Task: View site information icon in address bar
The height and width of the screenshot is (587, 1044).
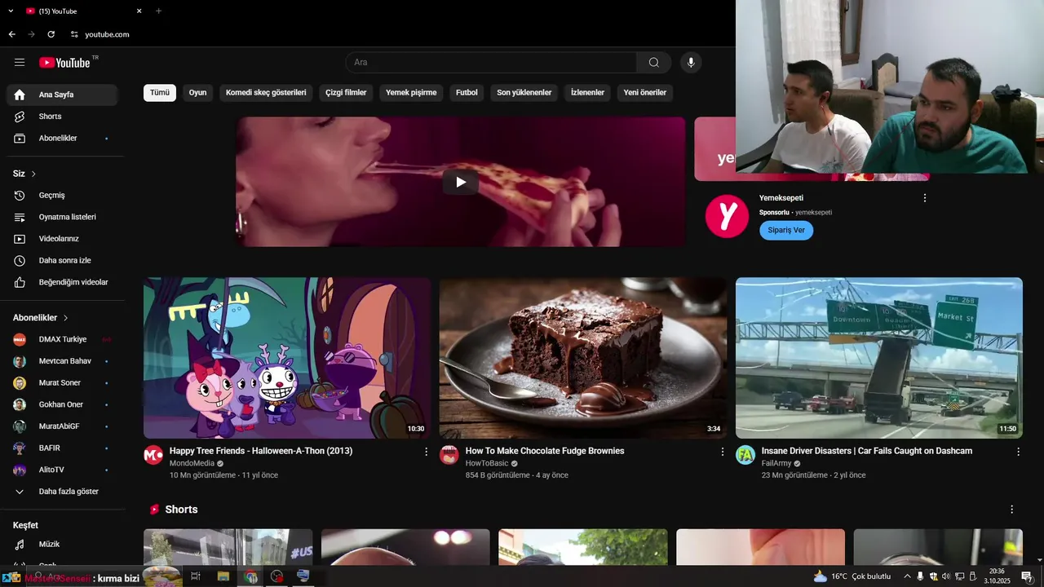Action: click(74, 34)
